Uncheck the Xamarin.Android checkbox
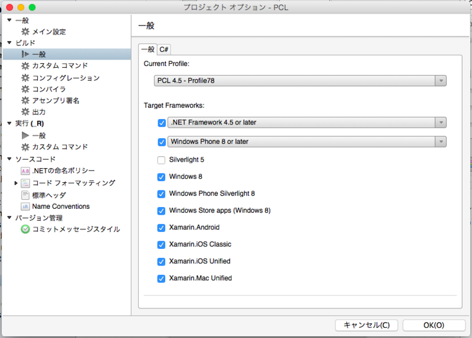Screen dimensions: 472x338 click(x=161, y=228)
